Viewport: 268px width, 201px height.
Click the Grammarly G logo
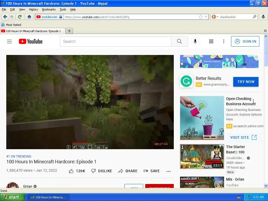(x=186, y=81)
